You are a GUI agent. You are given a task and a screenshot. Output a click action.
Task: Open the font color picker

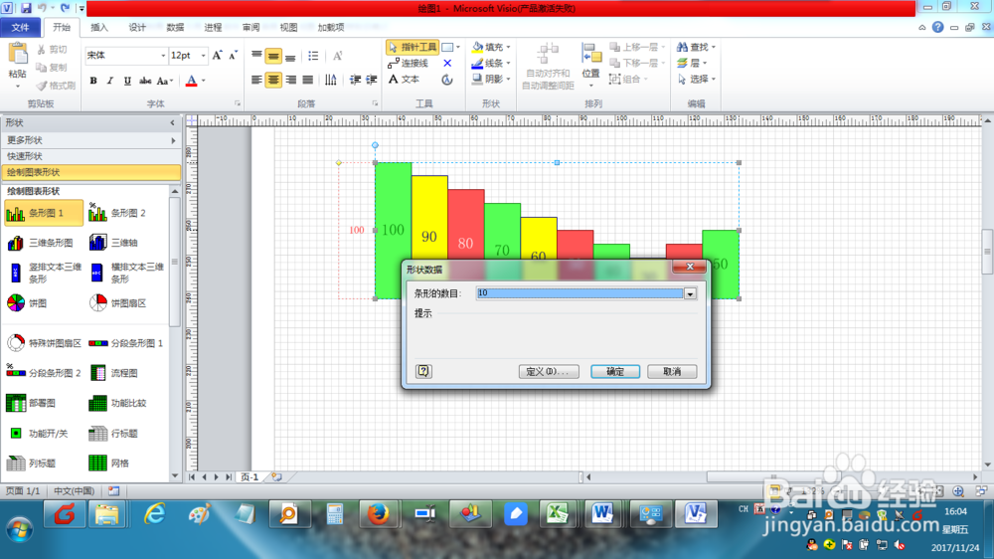pos(204,81)
